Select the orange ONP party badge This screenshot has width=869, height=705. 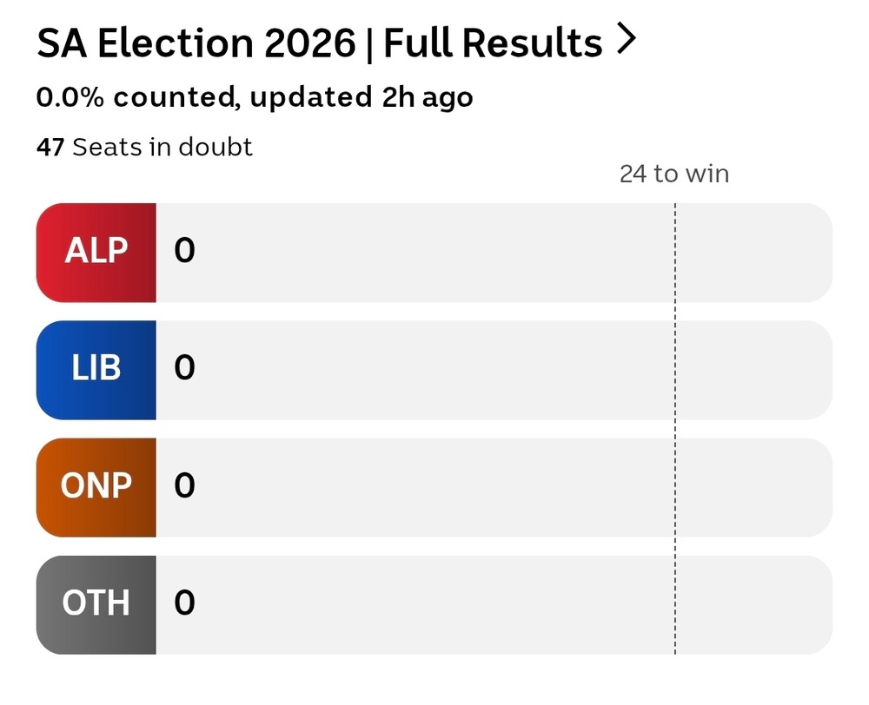click(96, 486)
